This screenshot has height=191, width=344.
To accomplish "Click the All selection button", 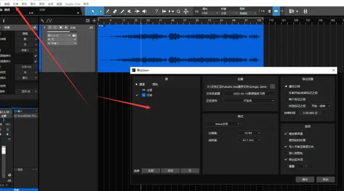I will pyautogui.click(x=151, y=171).
